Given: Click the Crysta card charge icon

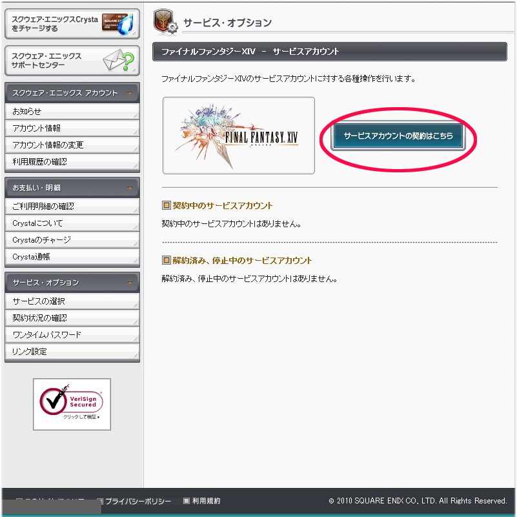Looking at the screenshot, I should click(117, 23).
